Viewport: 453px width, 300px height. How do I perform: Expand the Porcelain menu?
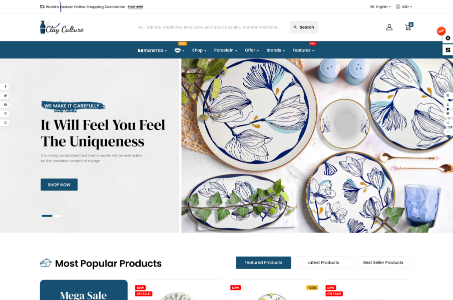[x=226, y=50]
